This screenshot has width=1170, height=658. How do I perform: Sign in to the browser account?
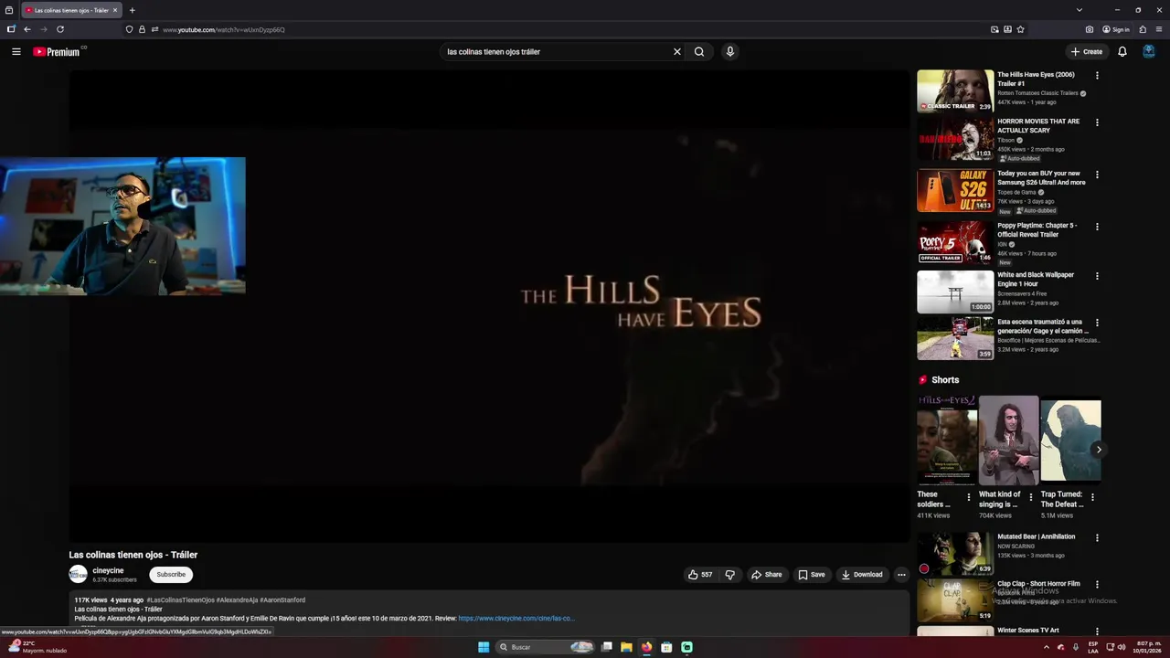(x=1116, y=29)
